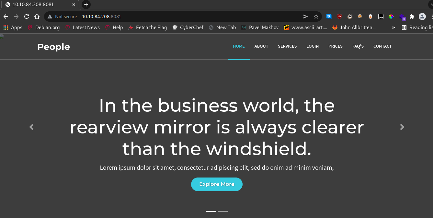Bookmark this page with the star icon
Image resolution: width=433 pixels, height=218 pixels.
(316, 17)
